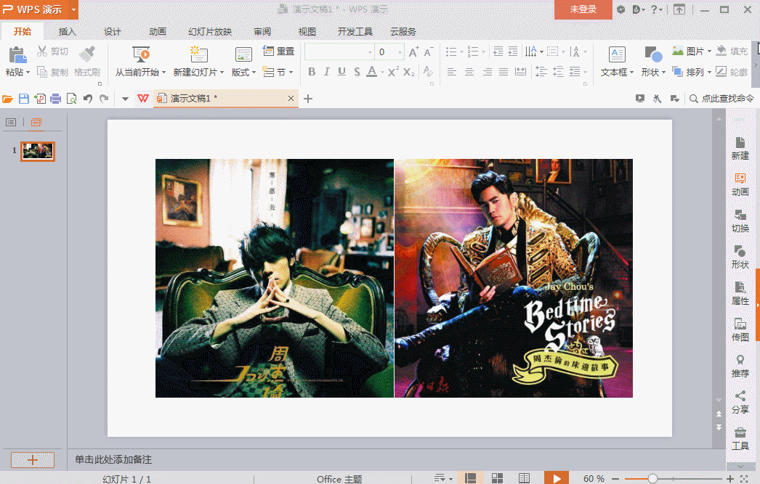Viewport: 760px width, 484px height.
Task: Align text left
Action: click(452, 72)
